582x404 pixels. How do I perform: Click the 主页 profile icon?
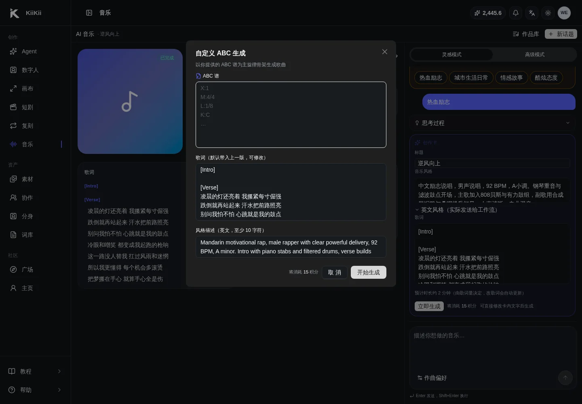tap(13, 288)
